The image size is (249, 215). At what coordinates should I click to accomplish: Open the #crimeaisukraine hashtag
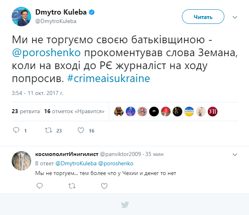pos(108,78)
